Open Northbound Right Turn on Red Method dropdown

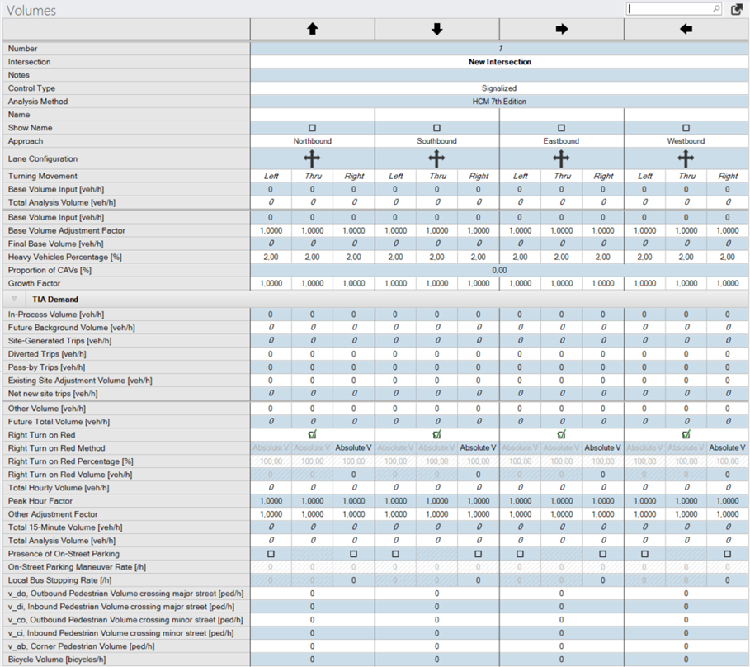click(353, 447)
